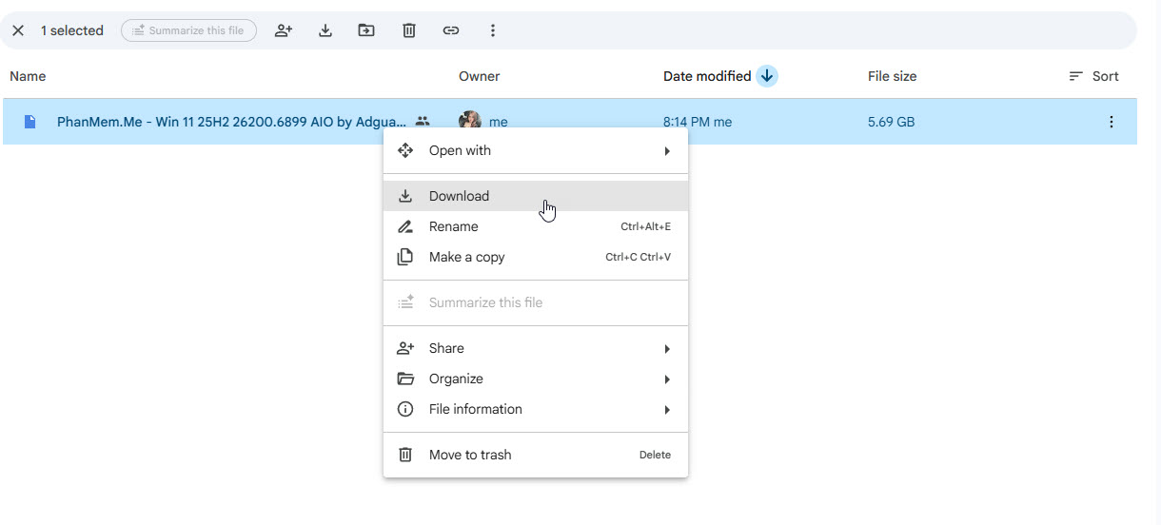Choose Make a copy in context menu

536,257
